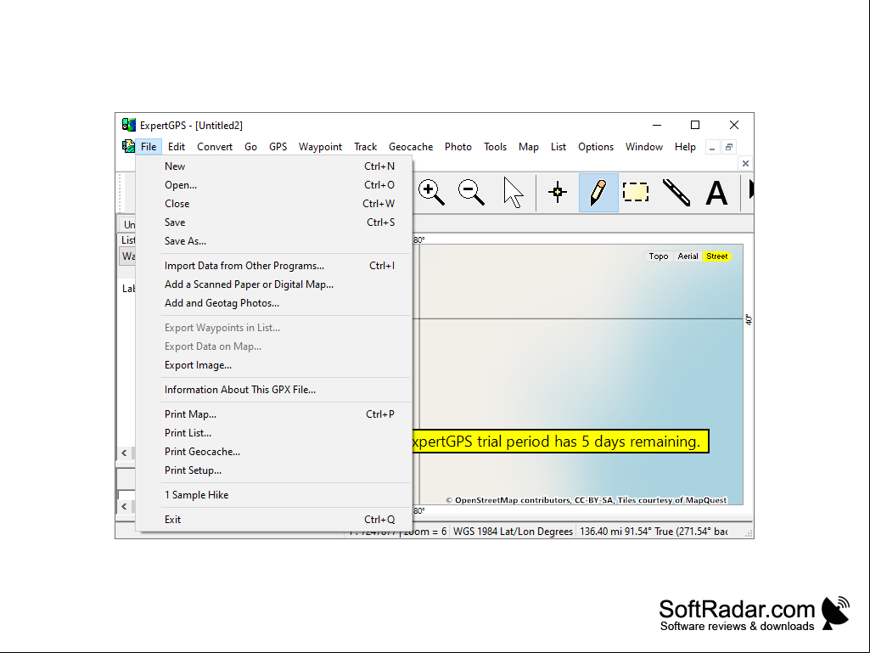870x653 pixels.
Task: Open the Map menu
Action: pos(529,147)
